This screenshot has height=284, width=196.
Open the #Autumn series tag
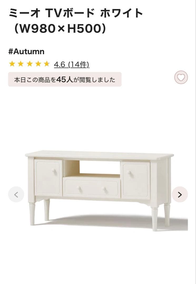[26, 52]
